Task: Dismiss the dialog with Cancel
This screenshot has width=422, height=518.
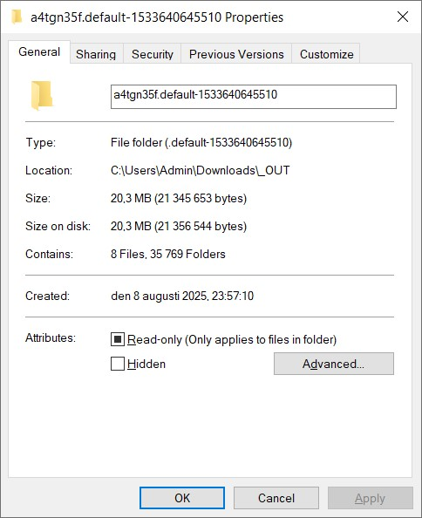Action: 276,498
